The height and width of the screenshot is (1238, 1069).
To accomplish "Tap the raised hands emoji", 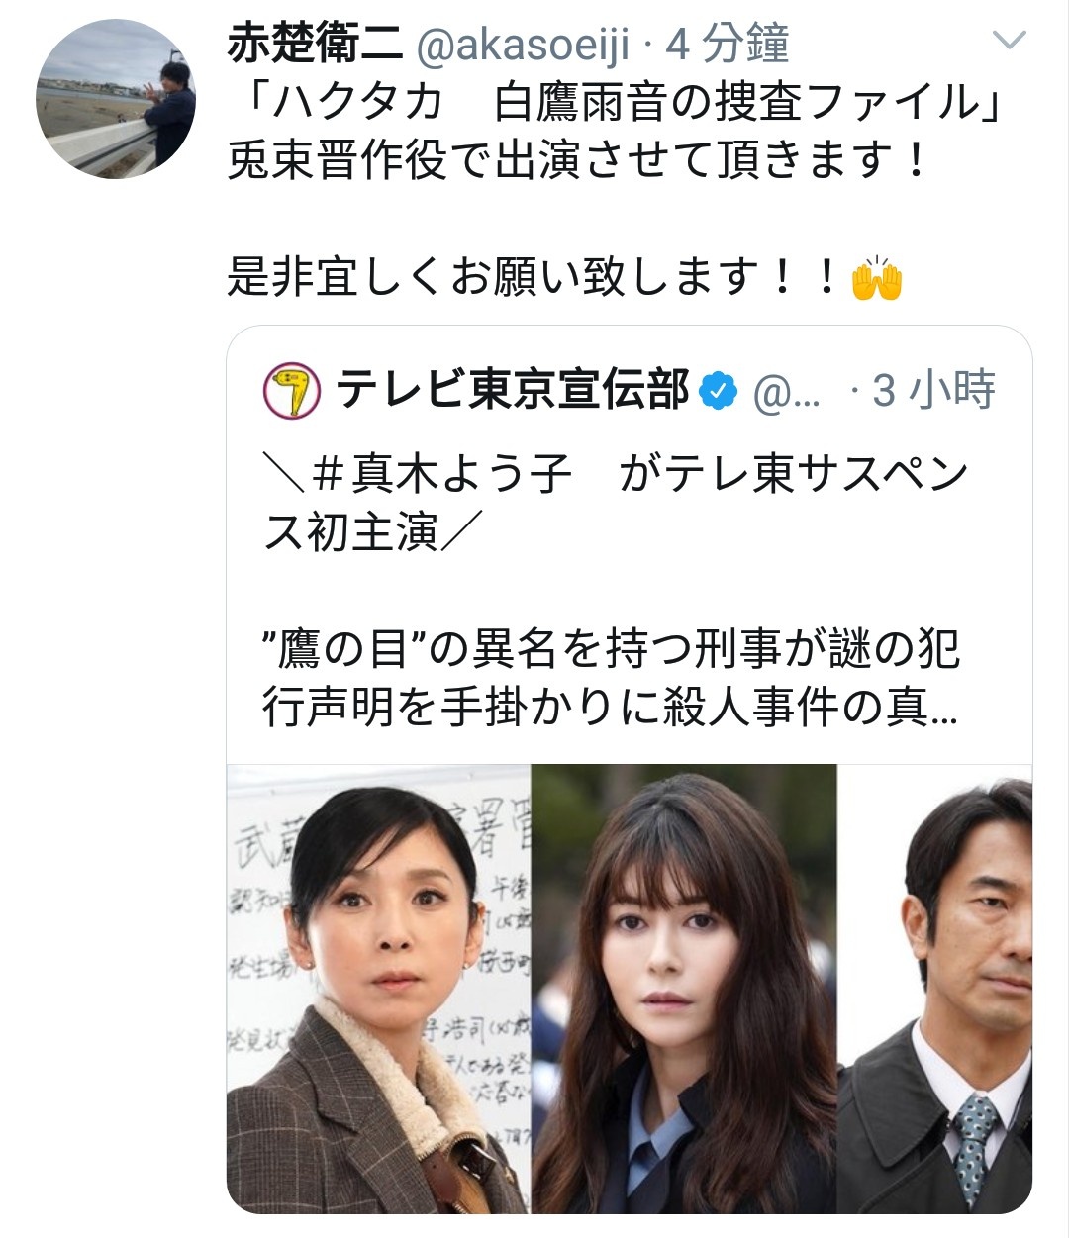I will click(876, 280).
